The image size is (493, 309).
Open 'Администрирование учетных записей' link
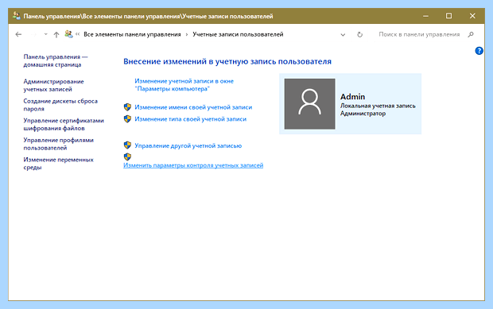click(x=53, y=85)
